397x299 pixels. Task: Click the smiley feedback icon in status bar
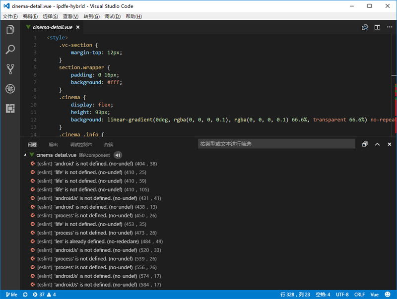click(x=388, y=294)
